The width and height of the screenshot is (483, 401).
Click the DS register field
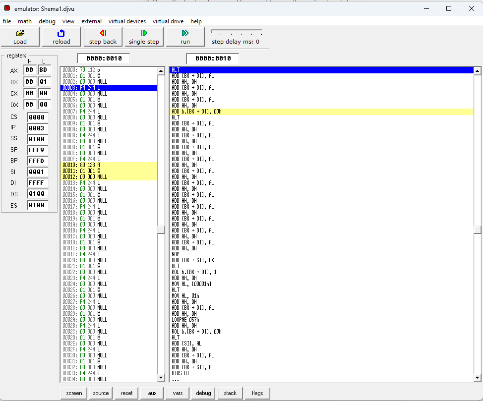click(37, 194)
